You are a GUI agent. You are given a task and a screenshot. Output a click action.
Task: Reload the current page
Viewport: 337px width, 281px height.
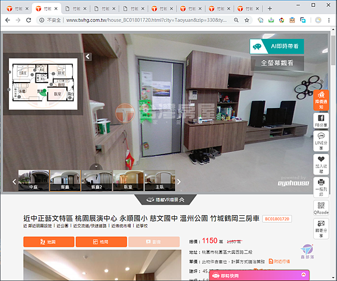pos(29,20)
